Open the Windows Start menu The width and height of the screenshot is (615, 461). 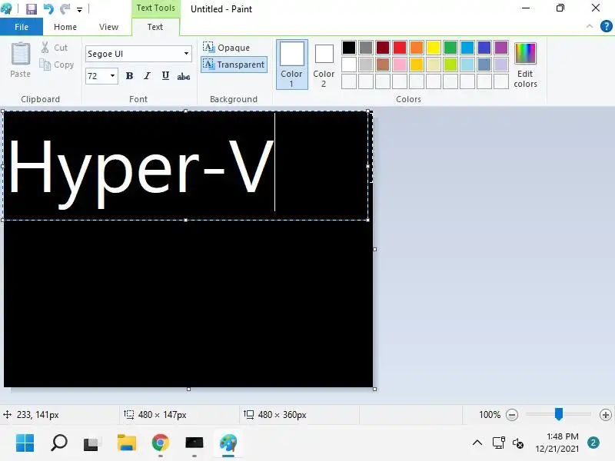(x=25, y=443)
